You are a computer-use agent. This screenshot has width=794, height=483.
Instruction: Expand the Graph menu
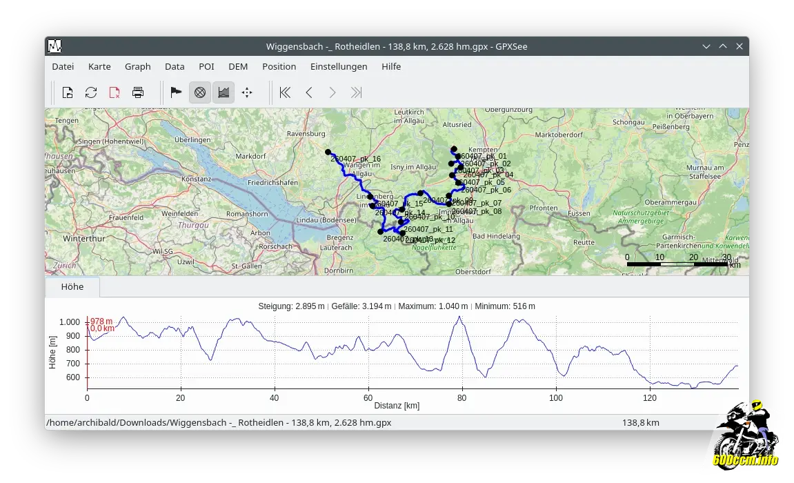point(137,66)
